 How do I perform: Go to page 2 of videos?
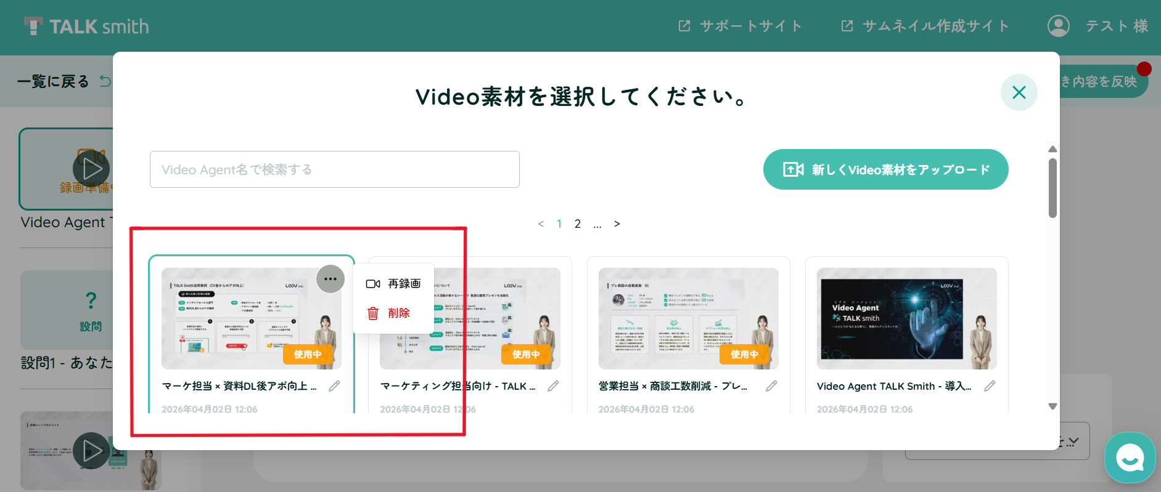coord(578,224)
